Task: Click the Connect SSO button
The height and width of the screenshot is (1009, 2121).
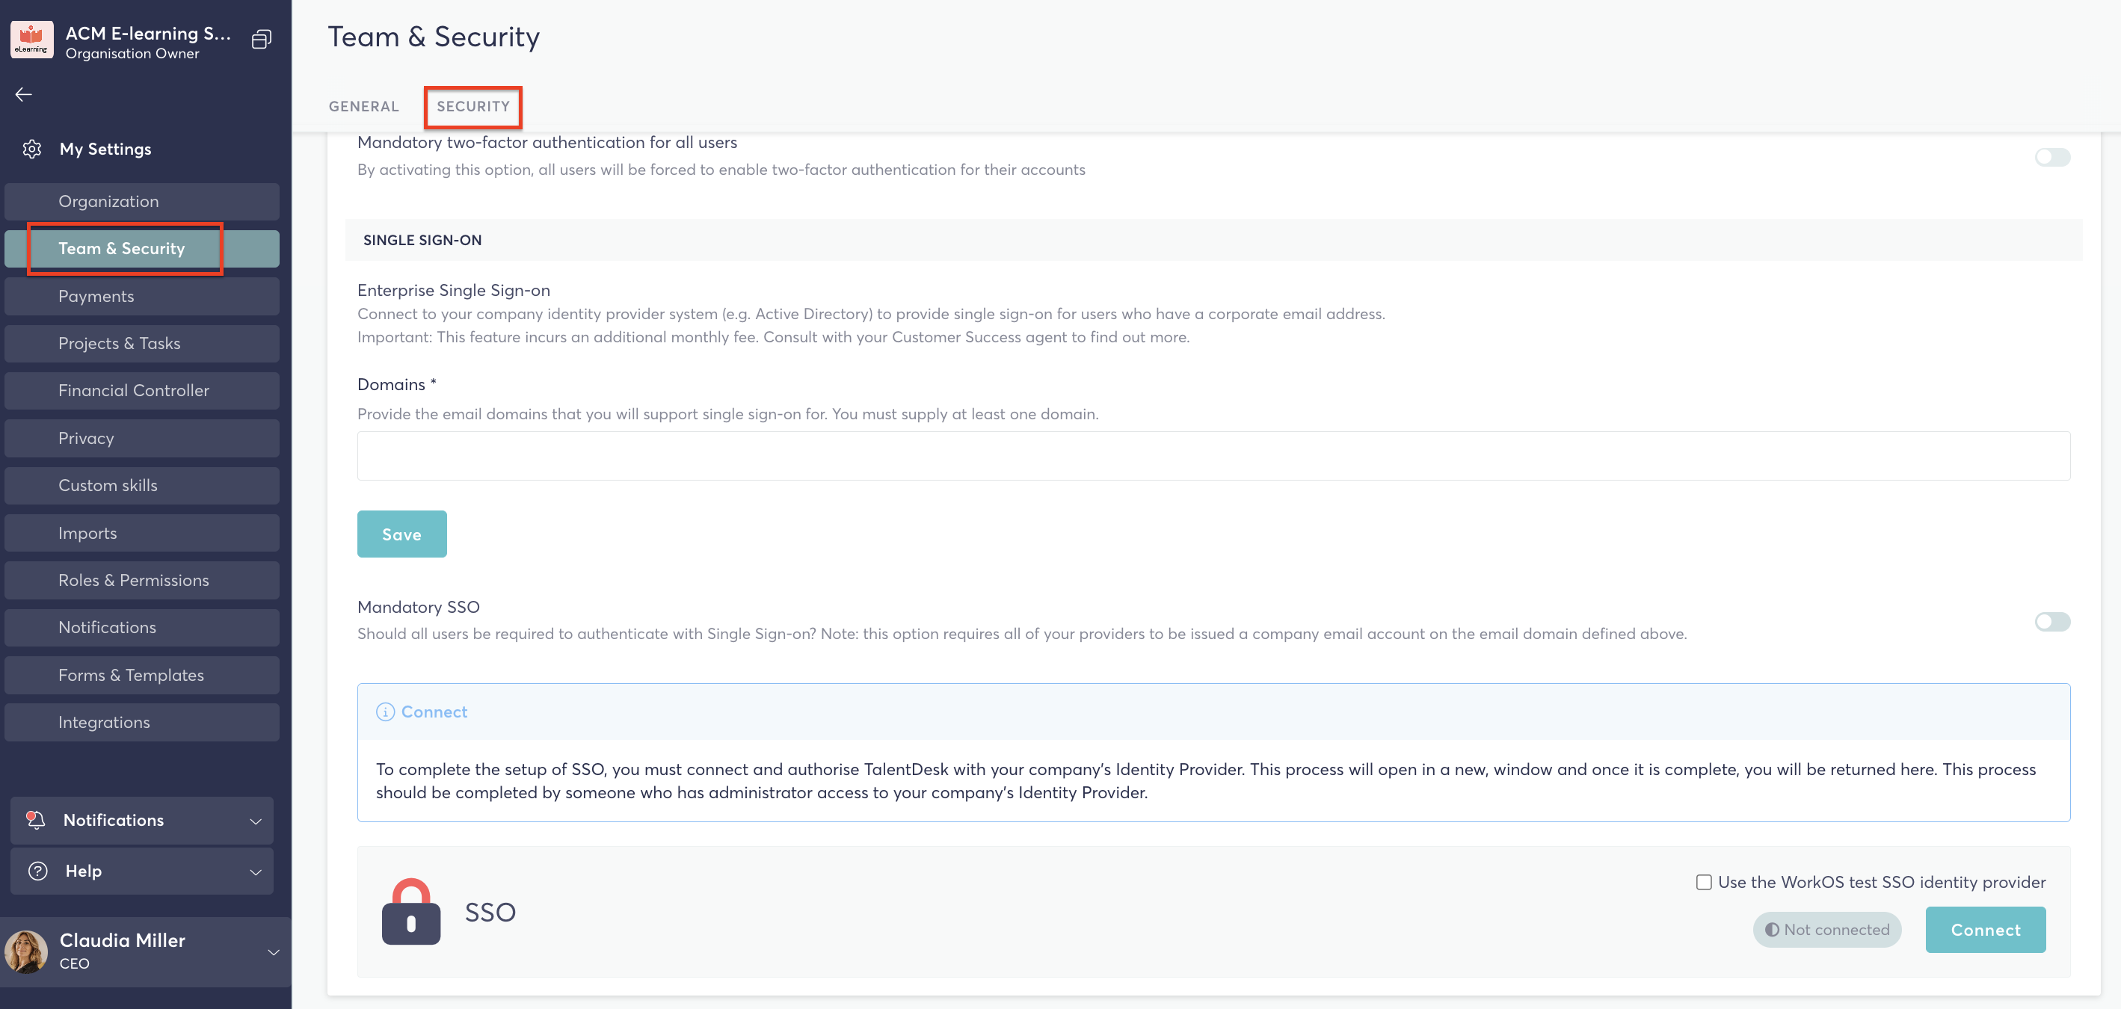Action: click(x=1984, y=930)
